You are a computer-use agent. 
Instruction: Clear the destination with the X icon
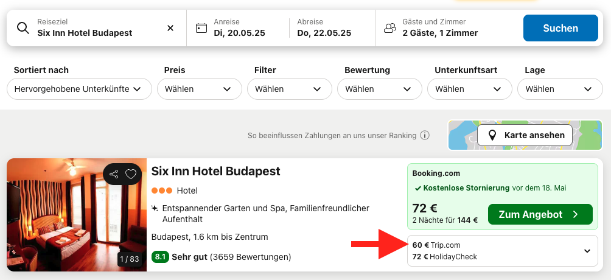click(x=170, y=28)
